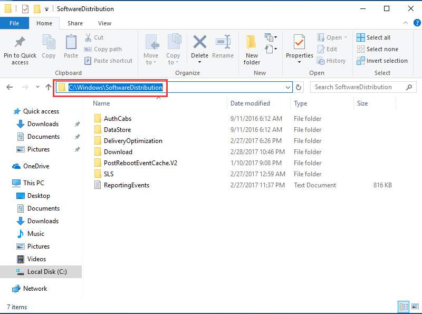Open OneDrive in the navigation pane

tap(31, 166)
